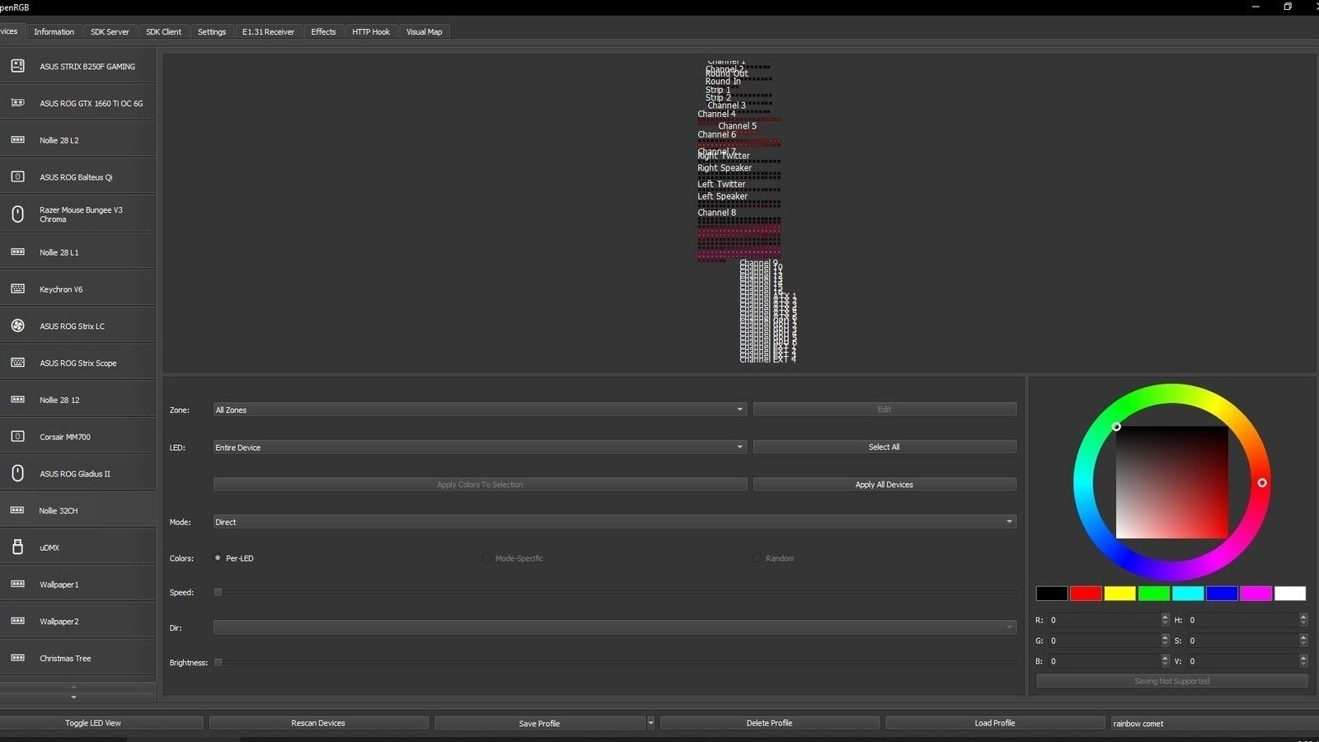Image resolution: width=1319 pixels, height=742 pixels.
Task: Open the Zone dropdown showing All Zones
Action: [479, 410]
